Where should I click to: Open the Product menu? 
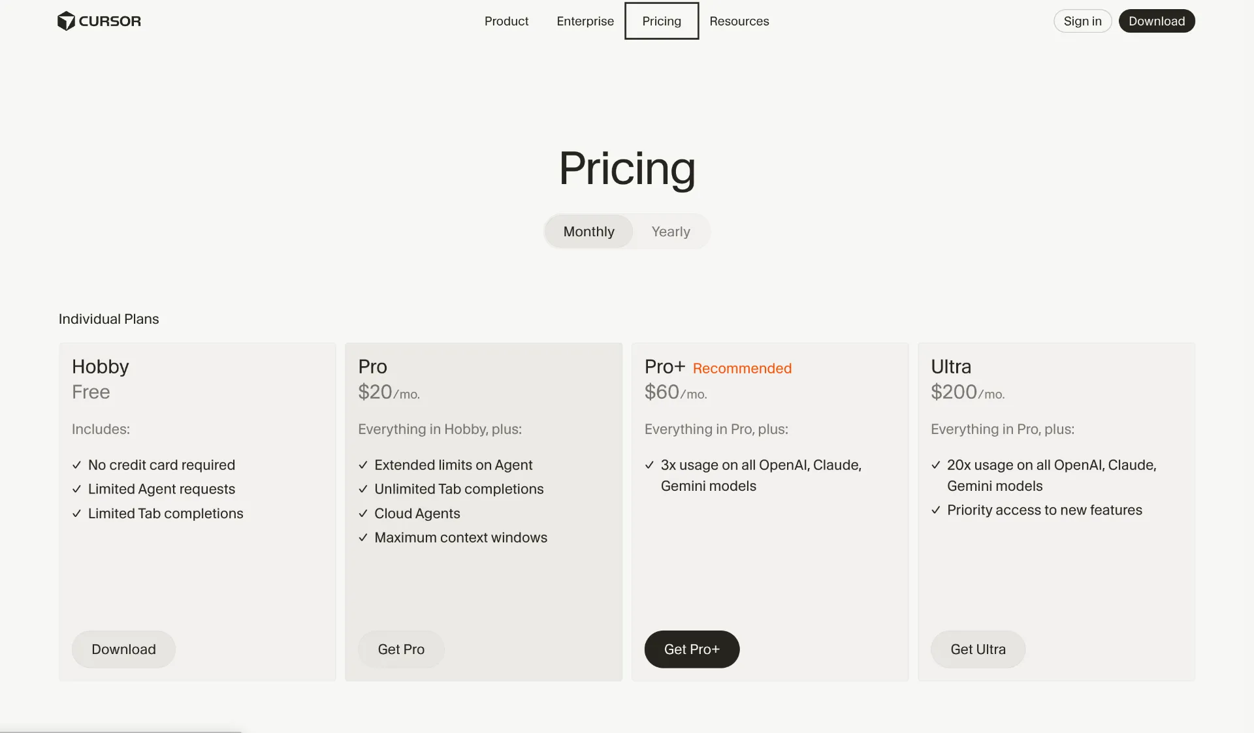pyautogui.click(x=506, y=21)
